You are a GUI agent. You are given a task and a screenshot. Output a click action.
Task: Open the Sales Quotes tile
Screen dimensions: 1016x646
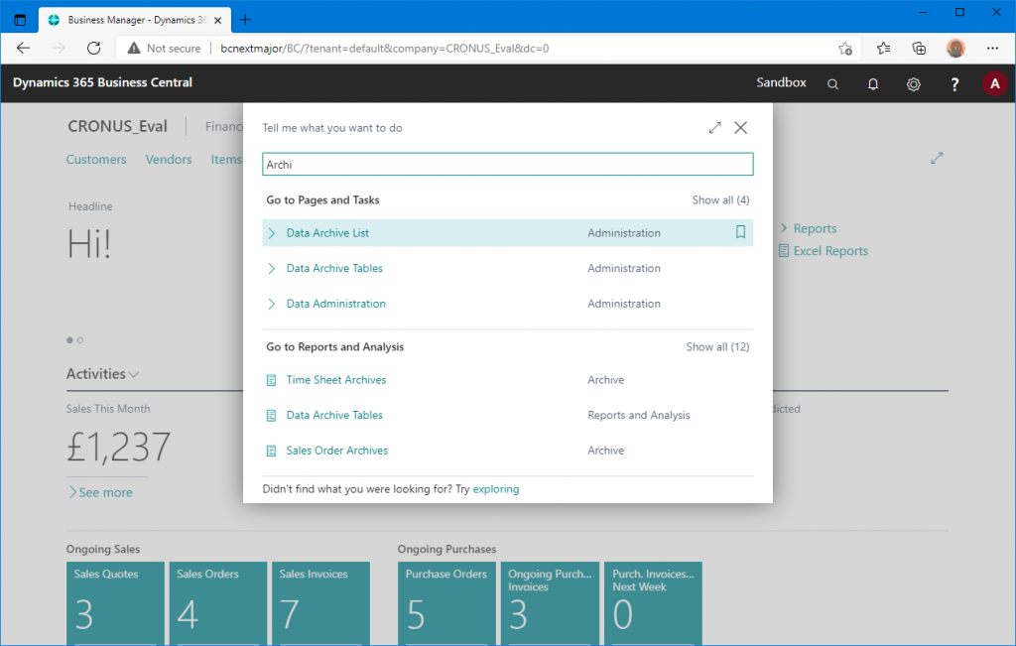(115, 603)
